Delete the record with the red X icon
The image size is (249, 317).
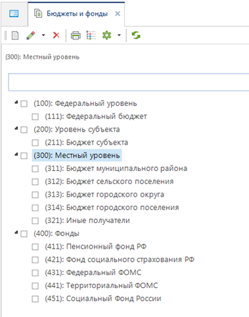coord(57,35)
